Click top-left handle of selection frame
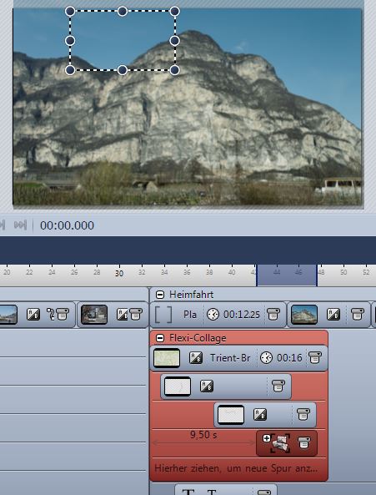 click(x=70, y=12)
